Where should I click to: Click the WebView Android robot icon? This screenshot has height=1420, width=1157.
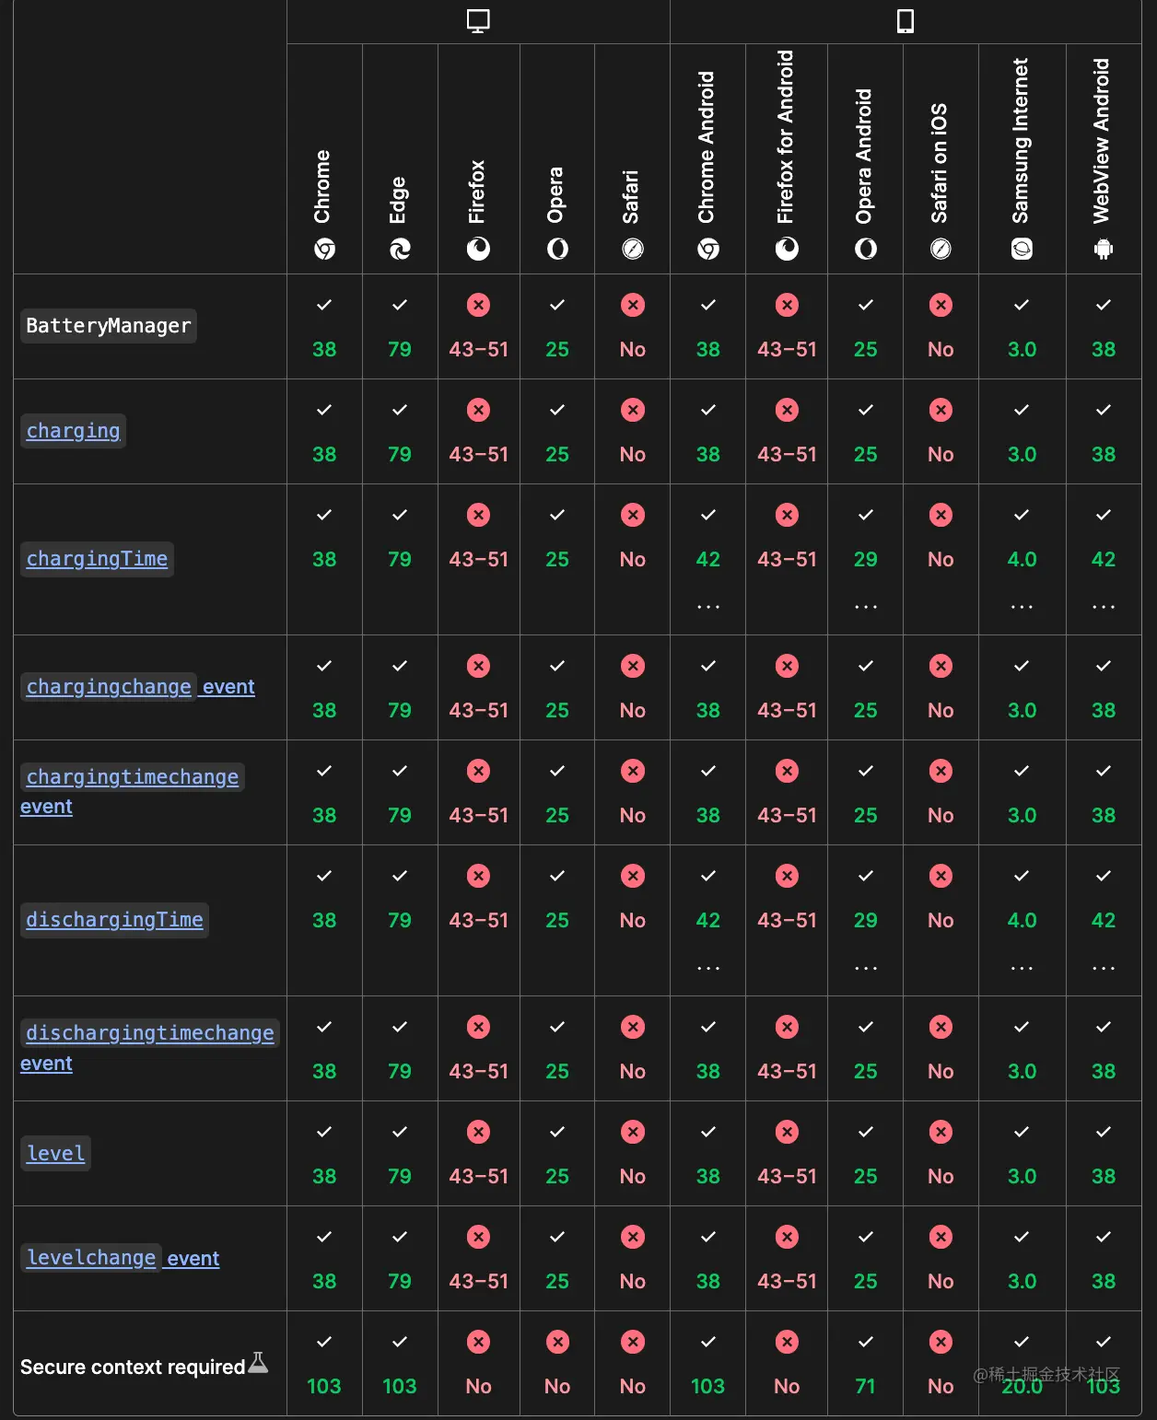(x=1103, y=249)
